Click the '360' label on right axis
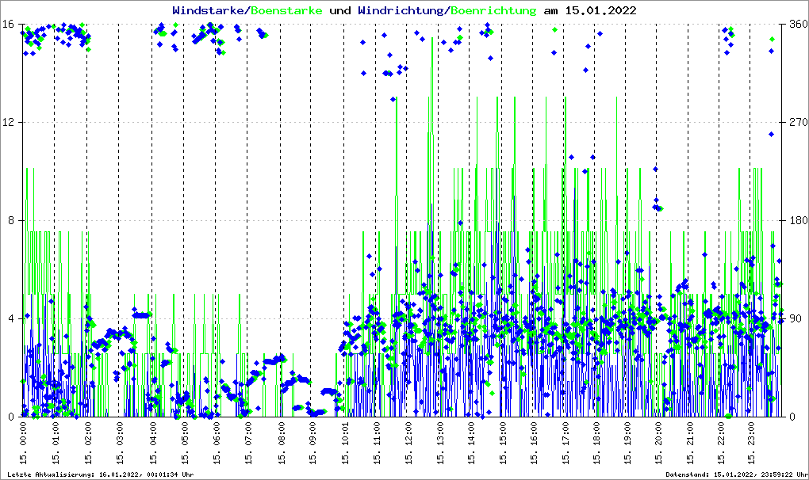 (796, 24)
